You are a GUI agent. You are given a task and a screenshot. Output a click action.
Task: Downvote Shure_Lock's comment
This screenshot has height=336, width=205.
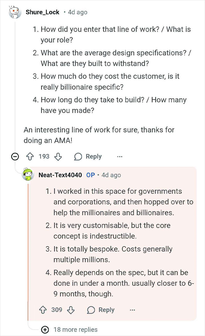[58, 157]
